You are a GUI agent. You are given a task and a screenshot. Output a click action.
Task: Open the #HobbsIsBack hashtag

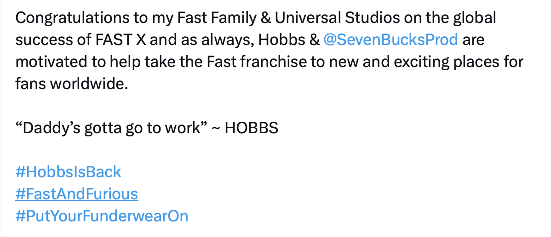click(68, 172)
